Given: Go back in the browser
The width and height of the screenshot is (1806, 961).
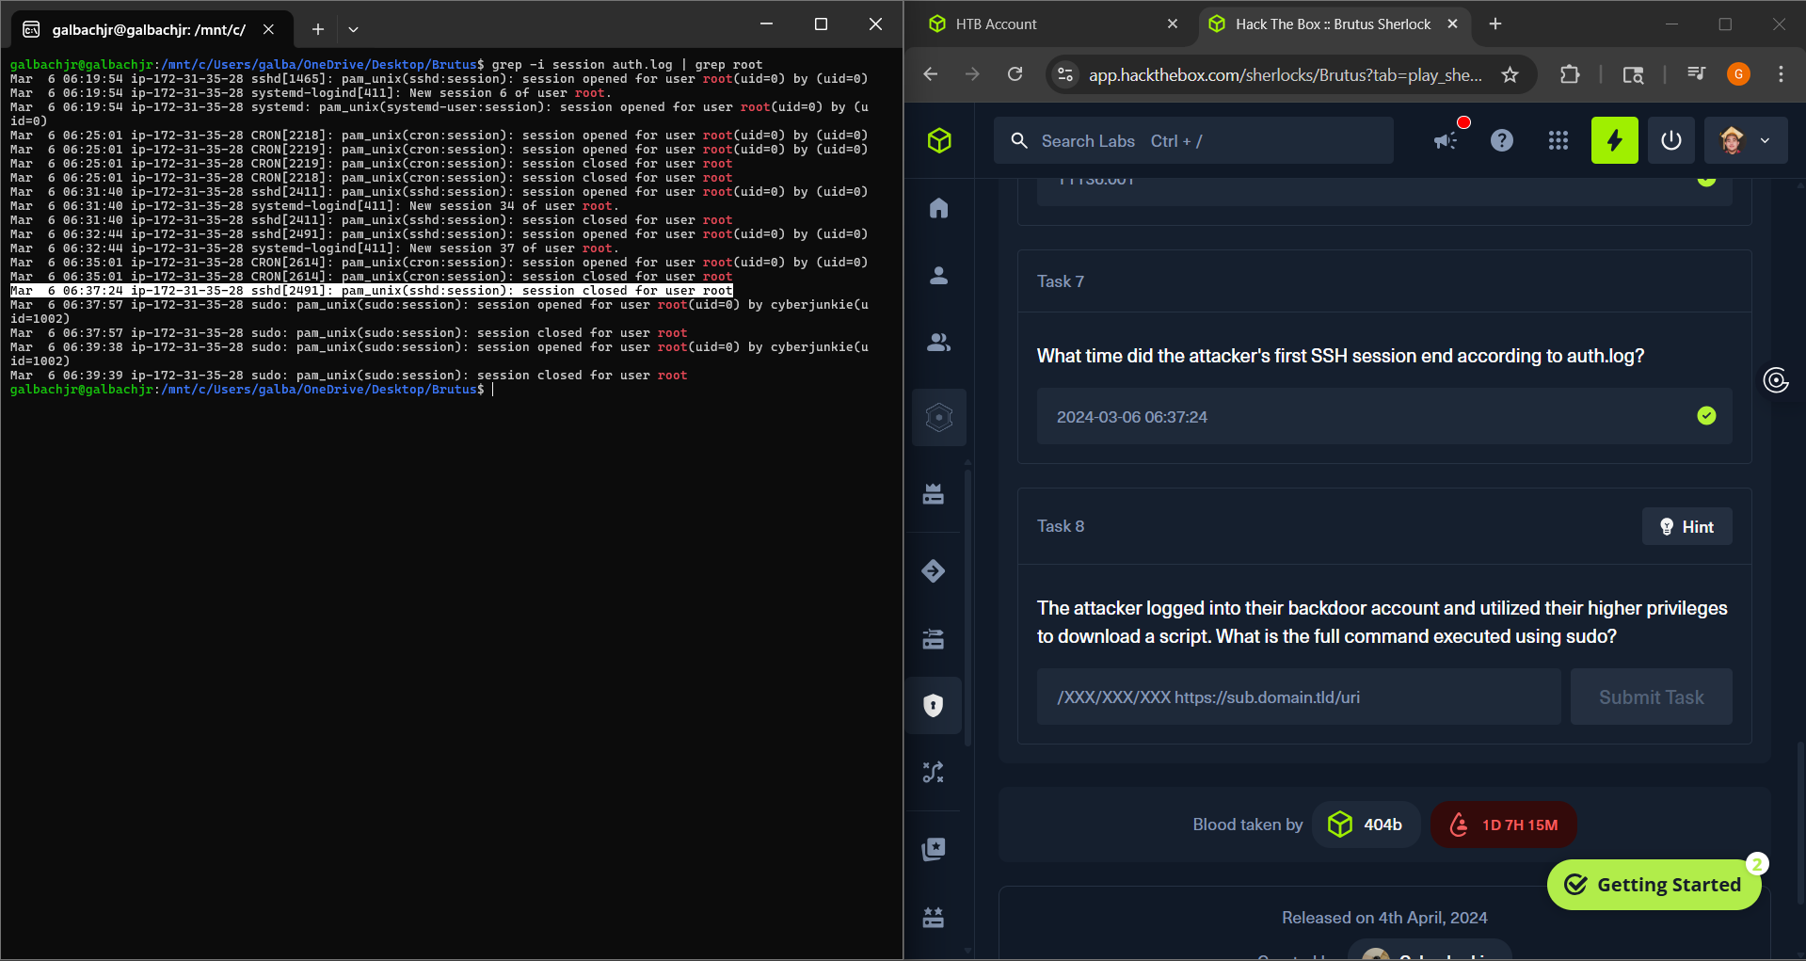Looking at the screenshot, I should pos(931,74).
